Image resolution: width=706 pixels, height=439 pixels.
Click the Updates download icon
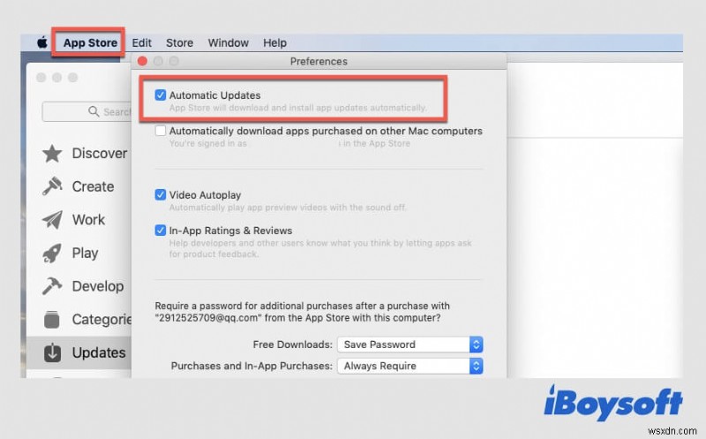click(x=52, y=353)
